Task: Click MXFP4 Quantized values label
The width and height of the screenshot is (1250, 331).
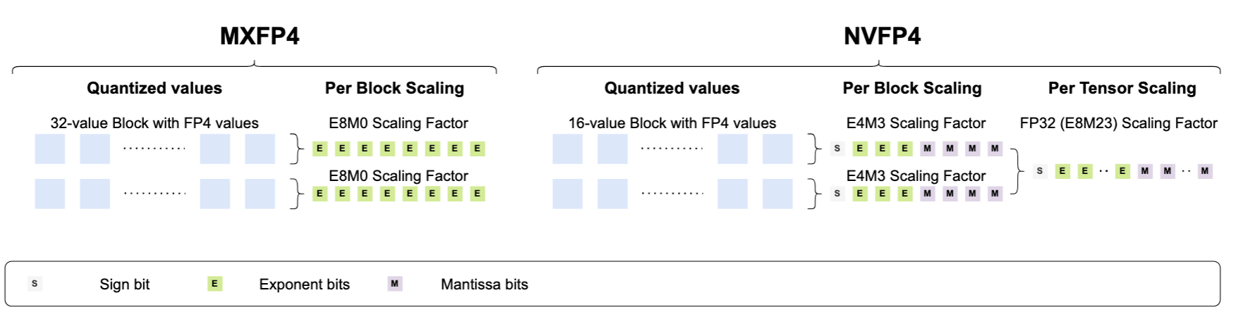Action: (154, 88)
